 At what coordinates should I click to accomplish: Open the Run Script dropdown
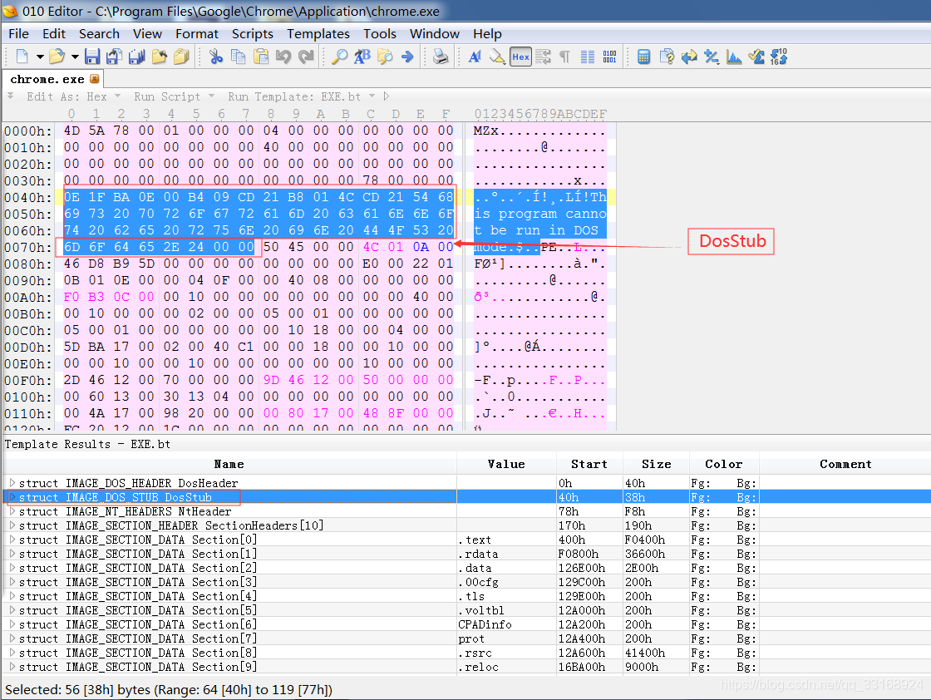tap(211, 96)
